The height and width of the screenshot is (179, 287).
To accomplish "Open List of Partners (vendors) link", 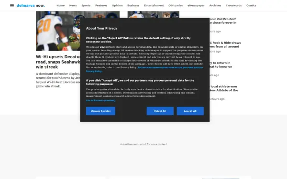I will [x=100, y=100].
